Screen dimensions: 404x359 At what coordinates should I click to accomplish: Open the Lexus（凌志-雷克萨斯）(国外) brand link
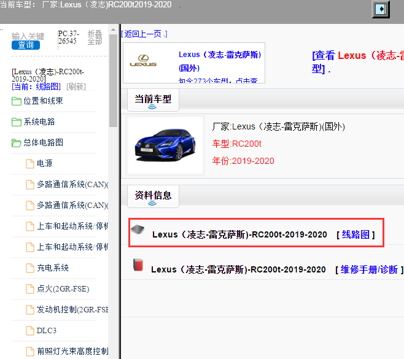click(220, 61)
